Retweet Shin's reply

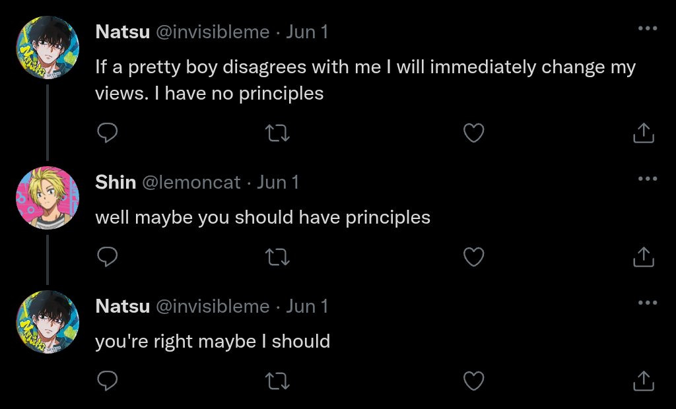coord(277,257)
